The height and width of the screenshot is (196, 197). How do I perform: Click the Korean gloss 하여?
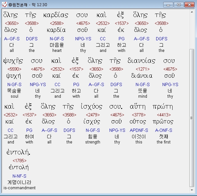pyautogui.click(x=29, y=136)
